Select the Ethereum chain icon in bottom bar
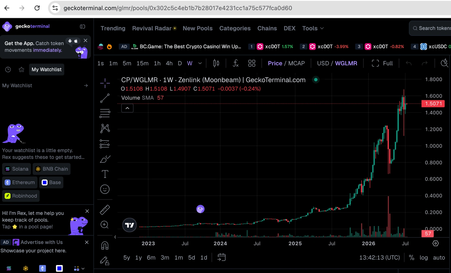The height and width of the screenshot is (273, 451). [x=43, y=268]
